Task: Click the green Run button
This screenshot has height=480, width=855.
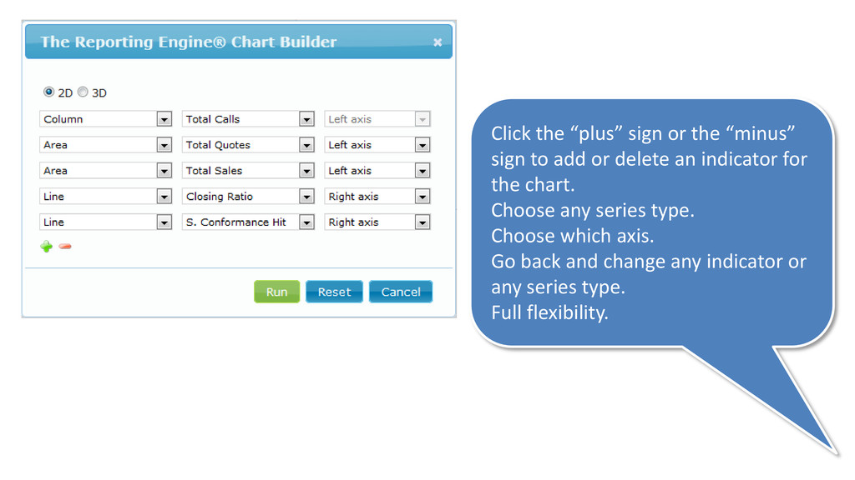Action: click(x=277, y=292)
